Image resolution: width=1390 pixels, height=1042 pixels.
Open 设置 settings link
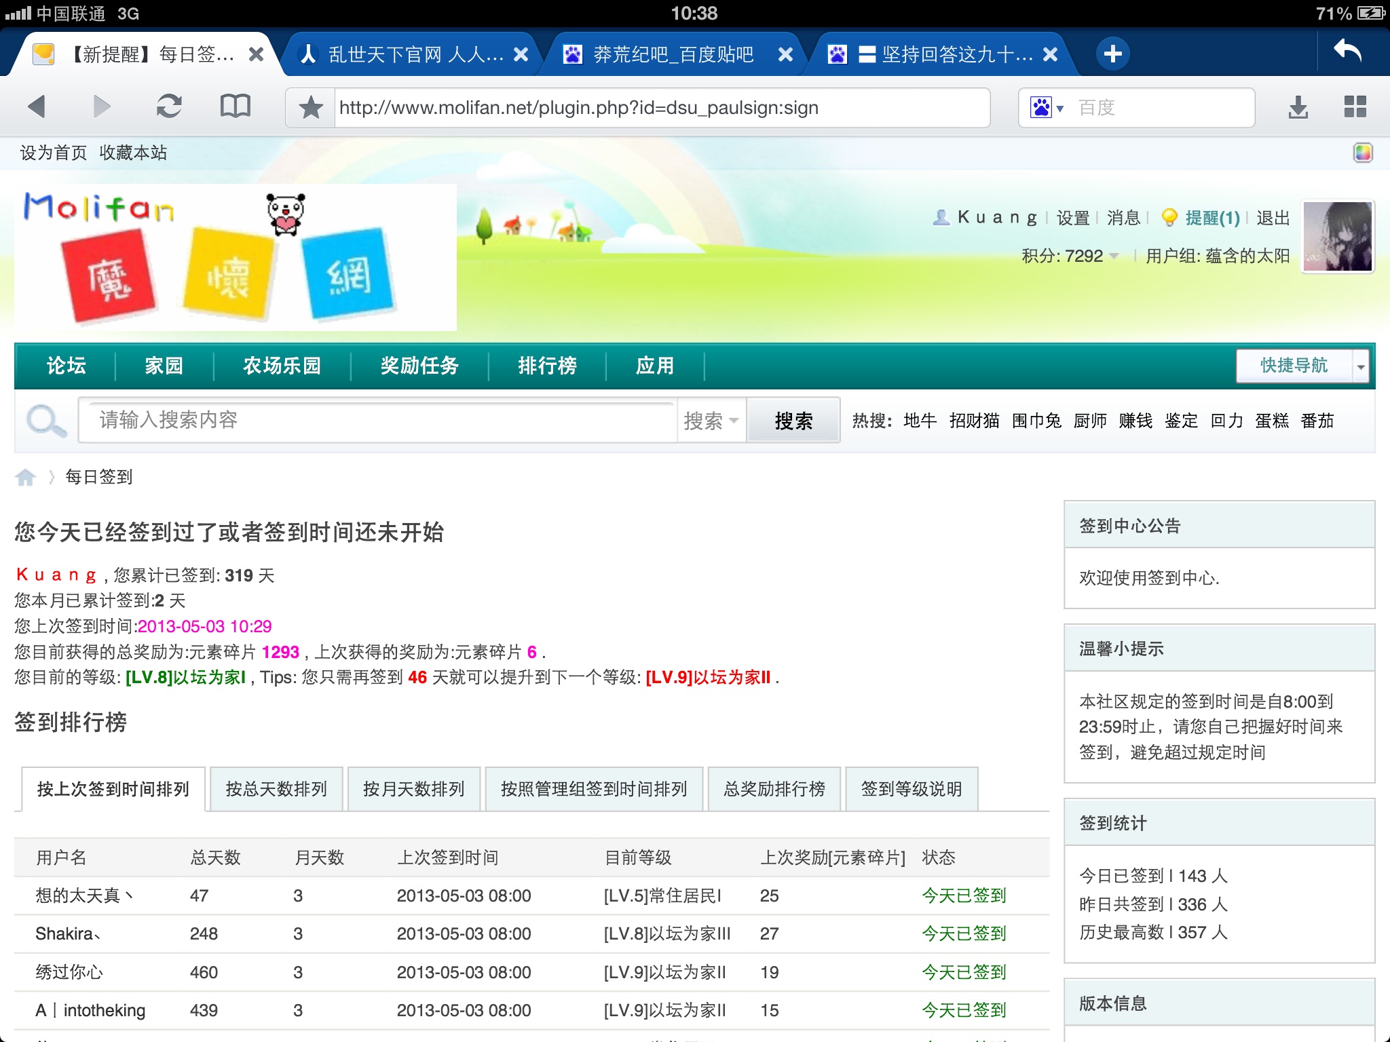(x=1073, y=218)
